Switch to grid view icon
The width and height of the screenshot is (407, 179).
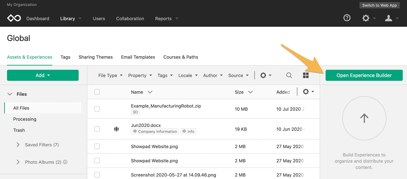click(x=306, y=75)
